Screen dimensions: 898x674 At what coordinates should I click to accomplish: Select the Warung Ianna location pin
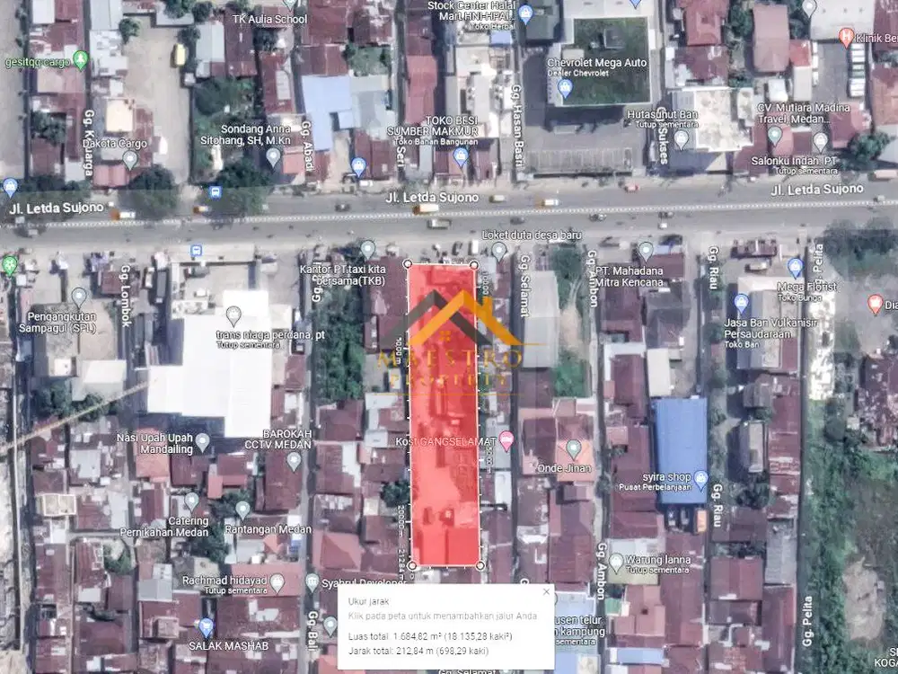(x=616, y=563)
